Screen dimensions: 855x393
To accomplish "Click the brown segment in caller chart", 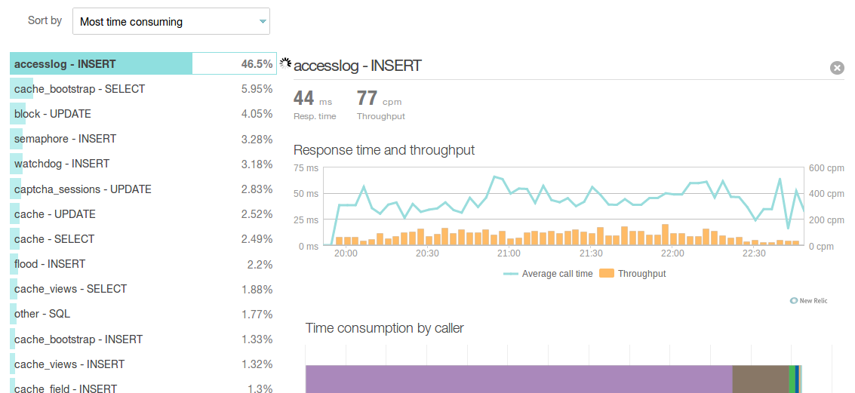I will pos(760,379).
